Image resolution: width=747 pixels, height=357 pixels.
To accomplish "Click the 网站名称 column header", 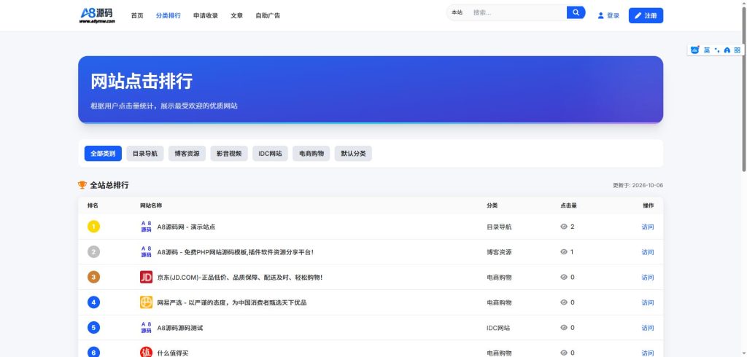I will (x=151, y=205).
